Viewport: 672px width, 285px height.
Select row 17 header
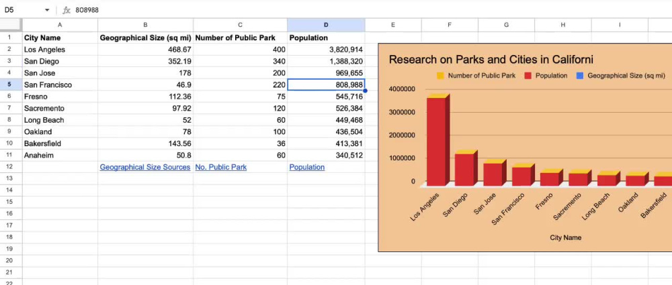click(x=11, y=225)
